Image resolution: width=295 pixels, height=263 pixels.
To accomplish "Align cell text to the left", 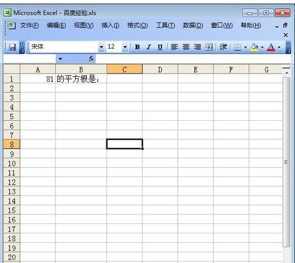I will pyautogui.click(x=174, y=47).
